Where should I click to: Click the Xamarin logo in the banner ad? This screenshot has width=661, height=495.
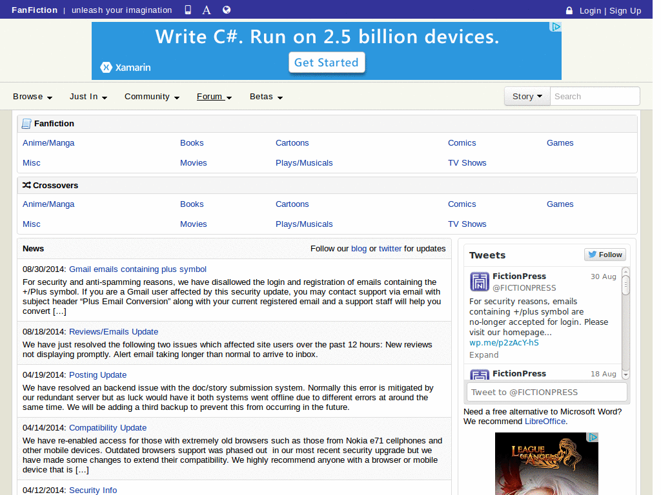[126, 67]
